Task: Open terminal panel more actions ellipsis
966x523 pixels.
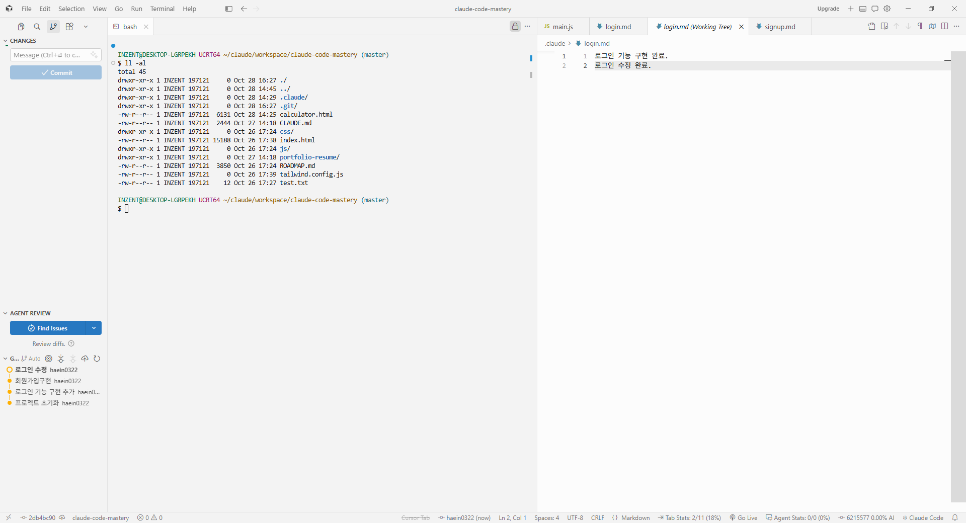Action: point(527,27)
